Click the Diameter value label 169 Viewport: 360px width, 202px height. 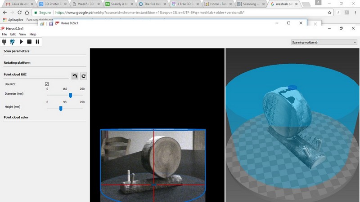tap(65, 89)
